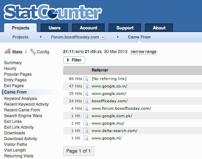Screen dimensions: 202x159
Task: Click the 35 Hits count
Action: [x=75, y=94]
